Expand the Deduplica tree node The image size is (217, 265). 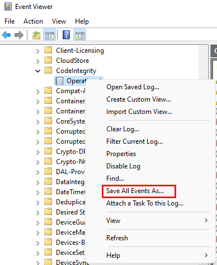(x=38, y=203)
